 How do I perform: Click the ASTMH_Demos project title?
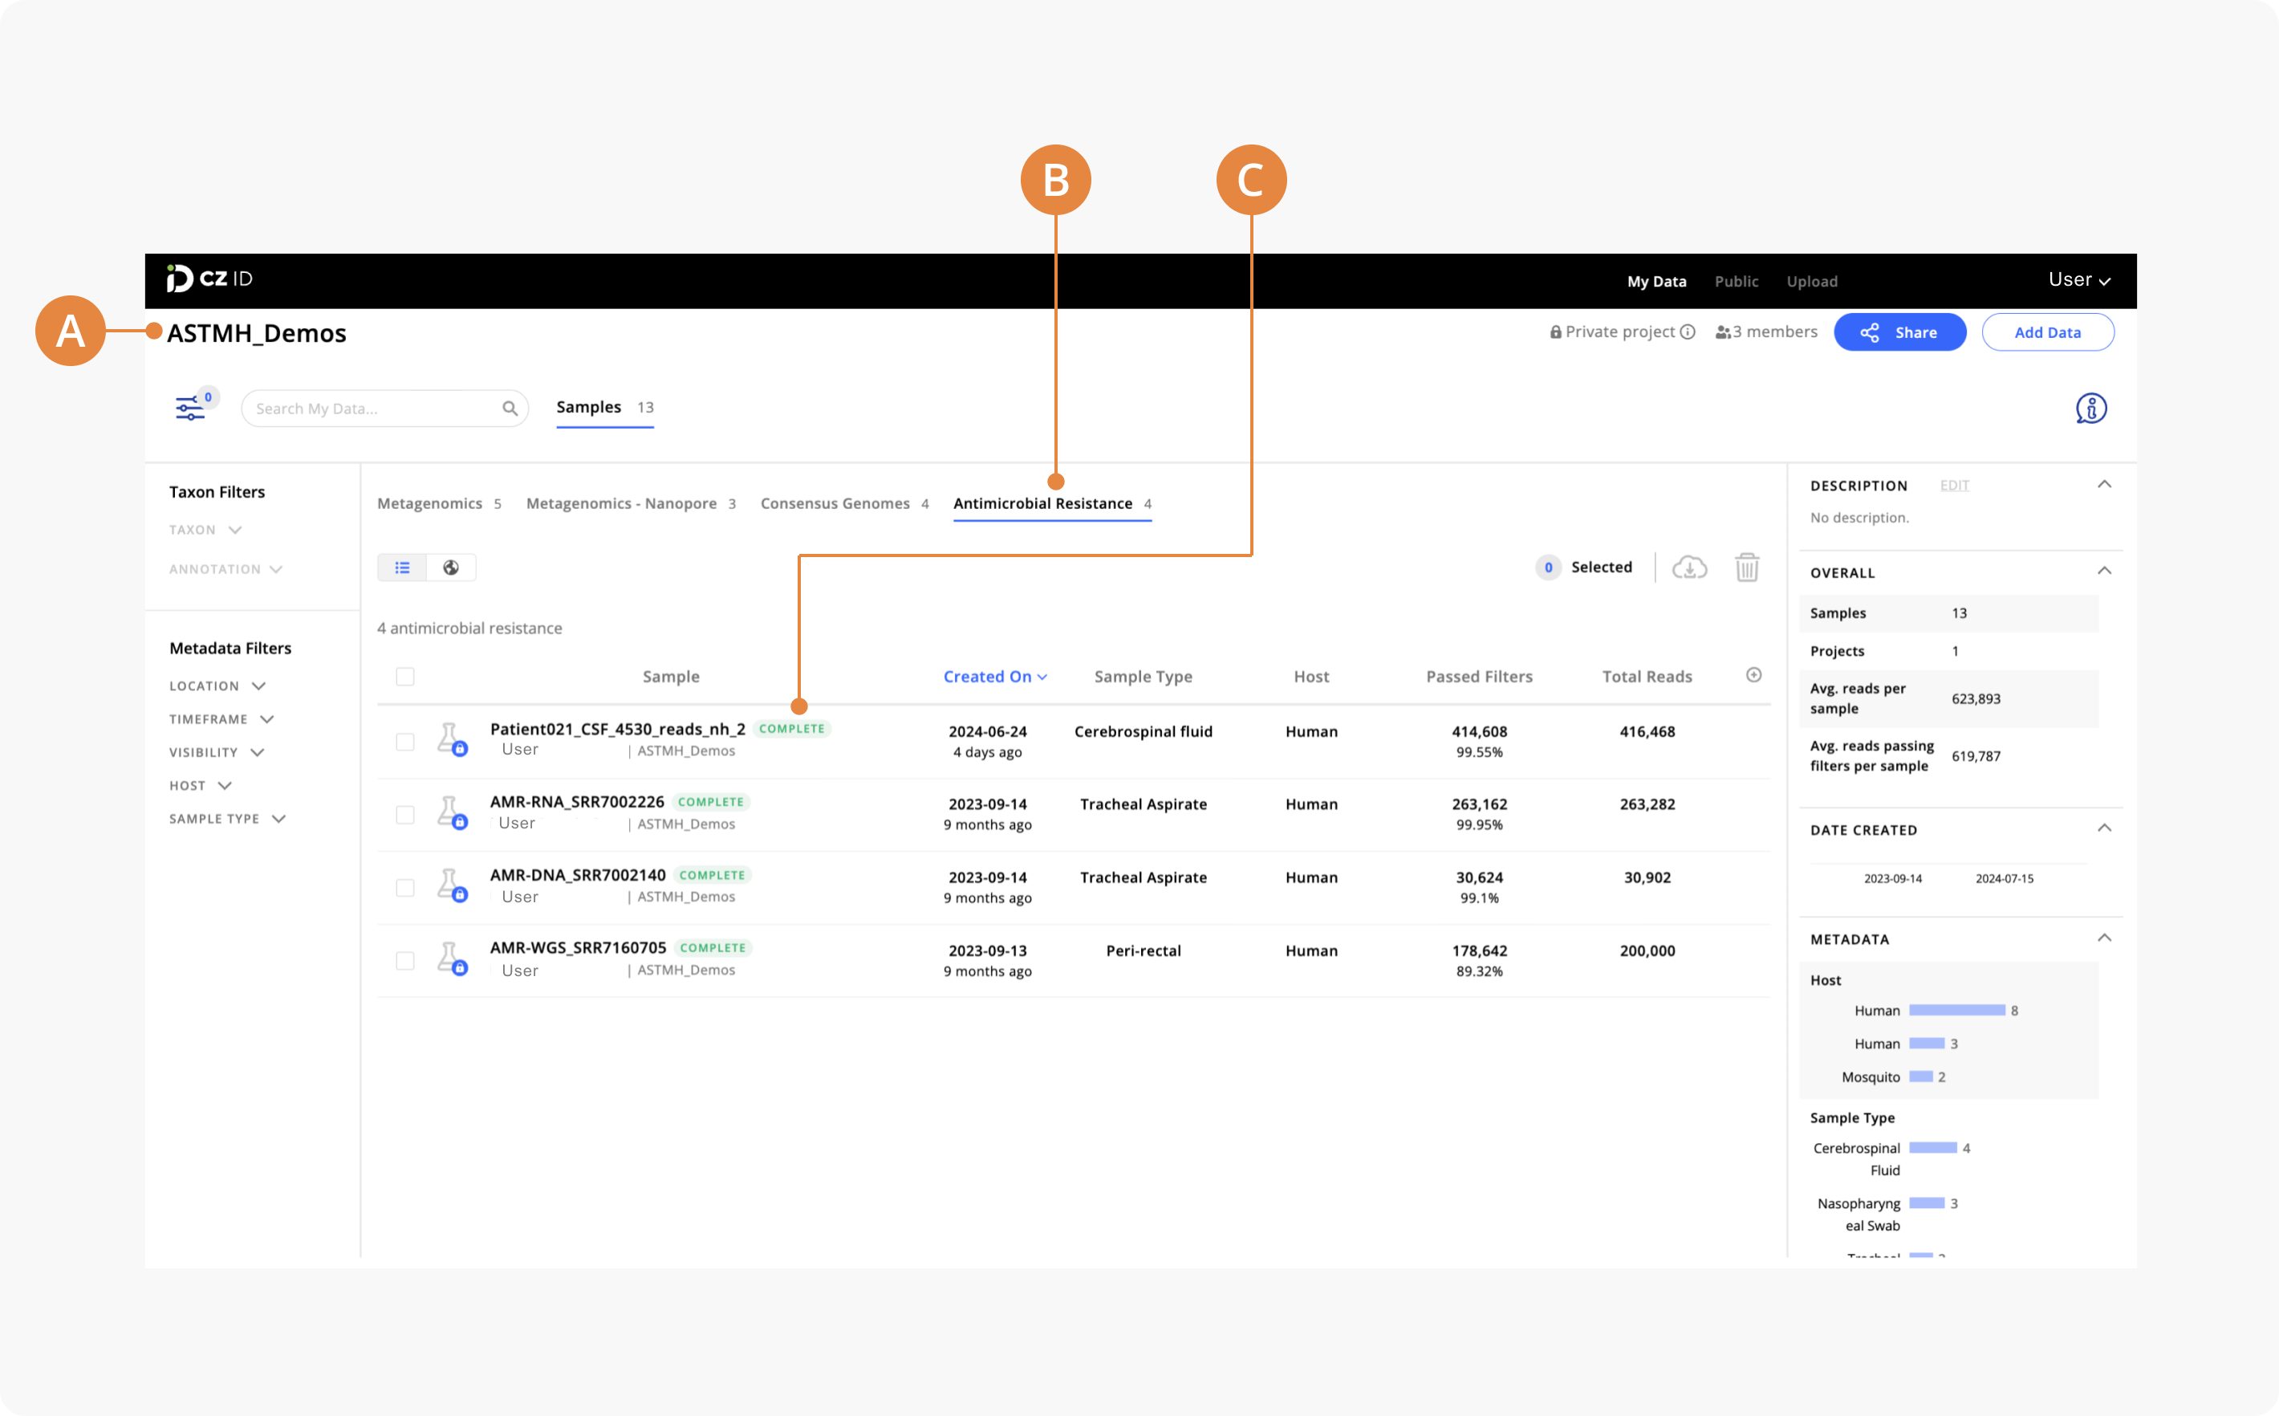point(257,333)
